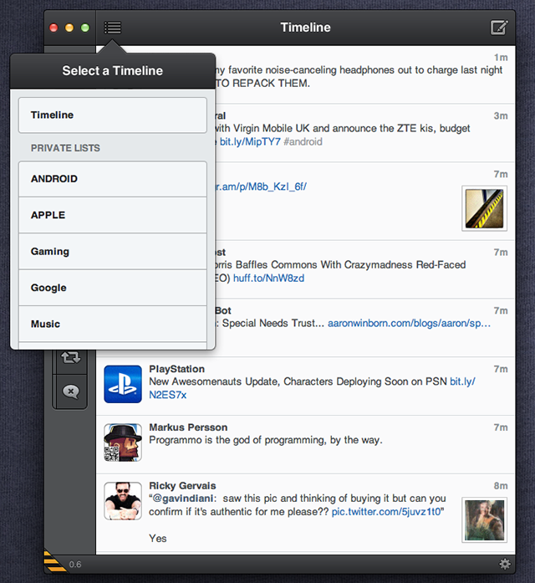Pick the Google list
Screen dimensions: 535x583
click(x=112, y=288)
